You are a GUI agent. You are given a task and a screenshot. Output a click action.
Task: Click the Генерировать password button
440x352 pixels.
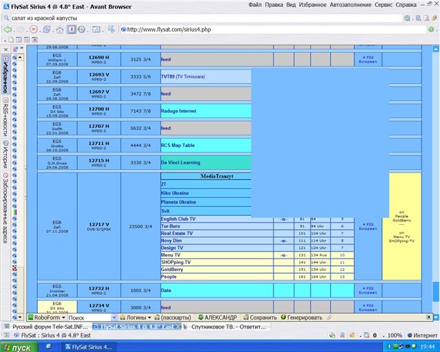coord(301,318)
